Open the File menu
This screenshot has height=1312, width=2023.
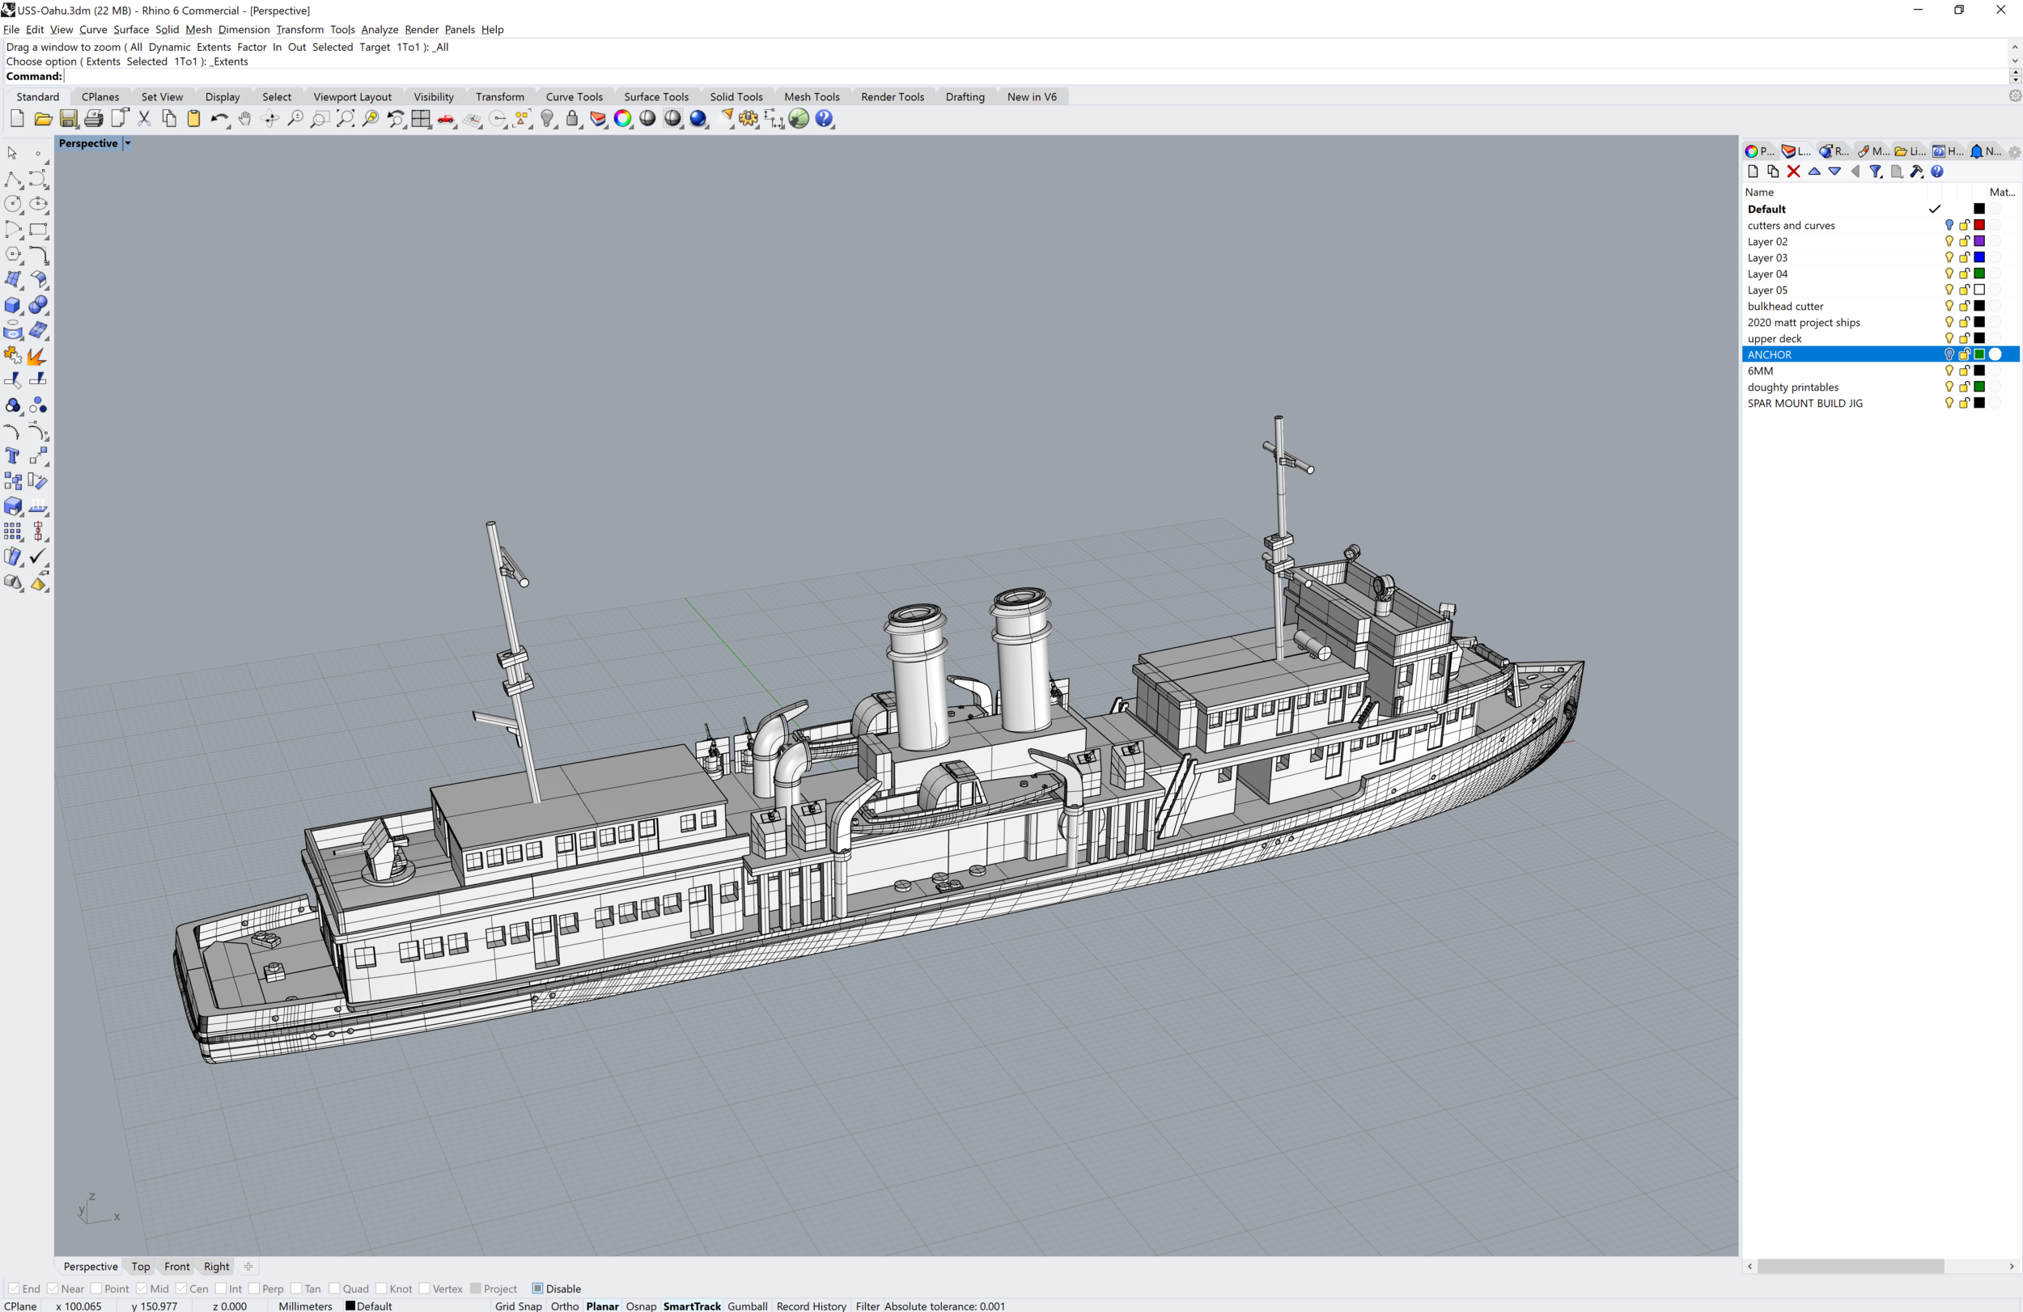tap(11, 29)
